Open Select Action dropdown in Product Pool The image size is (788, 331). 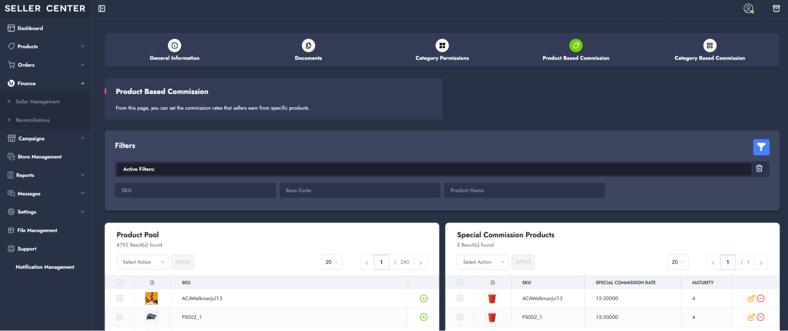[x=142, y=262]
